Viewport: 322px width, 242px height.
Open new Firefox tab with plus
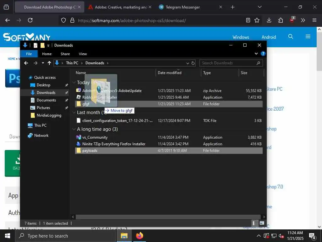(232, 7)
